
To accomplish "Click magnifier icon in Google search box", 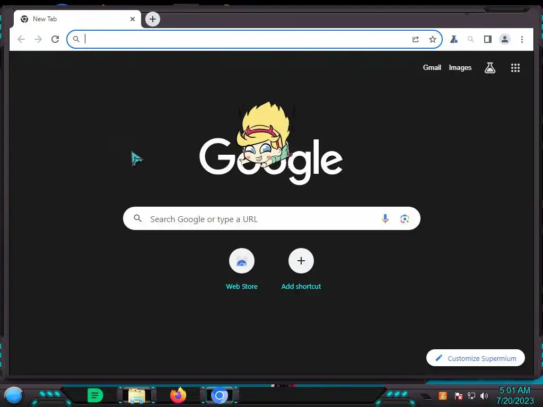I will tap(137, 218).
